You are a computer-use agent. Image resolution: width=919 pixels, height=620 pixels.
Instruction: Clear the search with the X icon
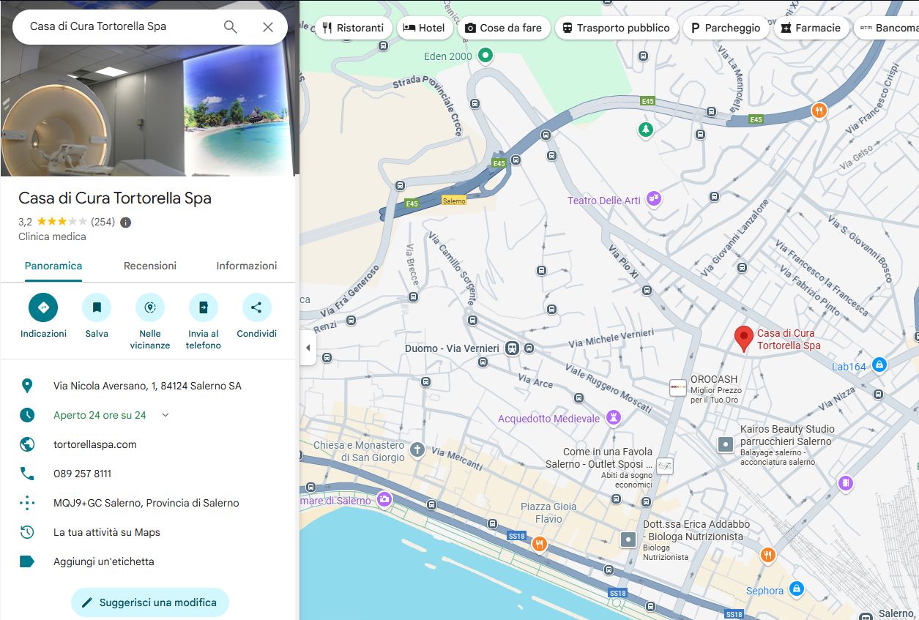click(268, 27)
